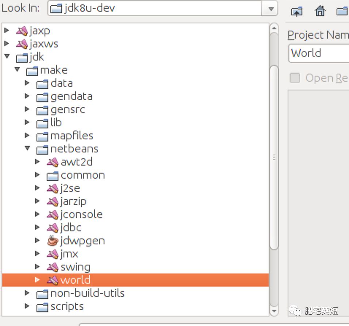The image size is (349, 326).
Task: Select the awt2d row label
Action: [x=77, y=162]
